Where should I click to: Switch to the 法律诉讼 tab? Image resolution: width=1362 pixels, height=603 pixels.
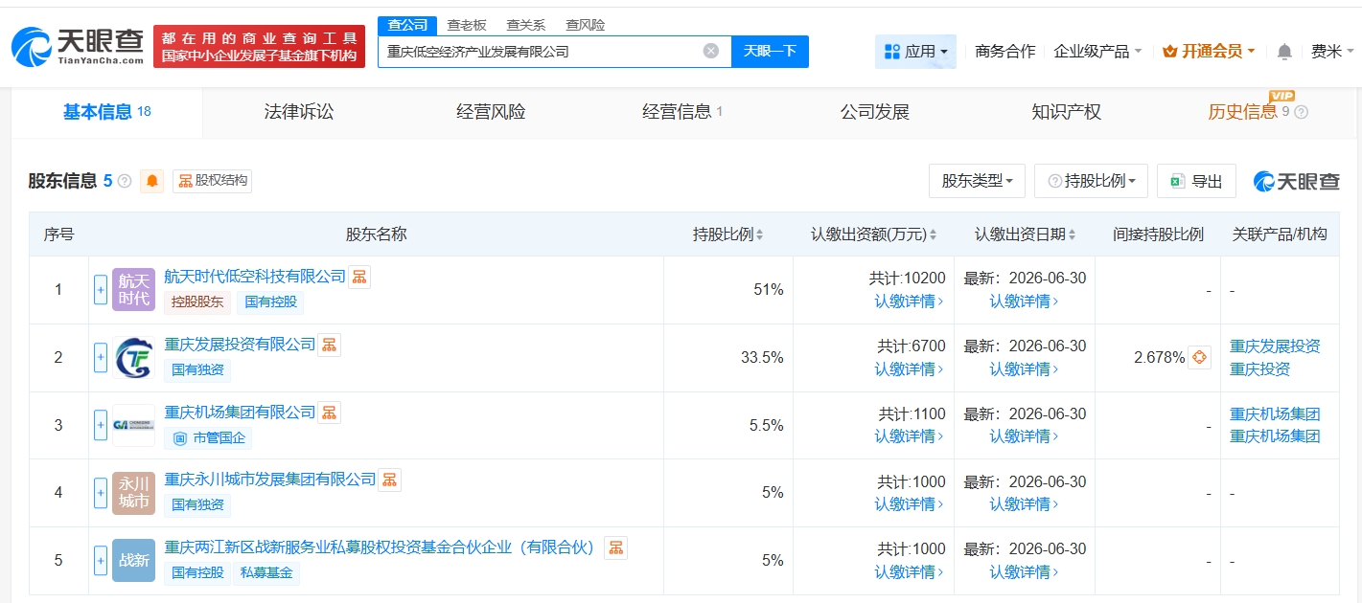point(299,112)
